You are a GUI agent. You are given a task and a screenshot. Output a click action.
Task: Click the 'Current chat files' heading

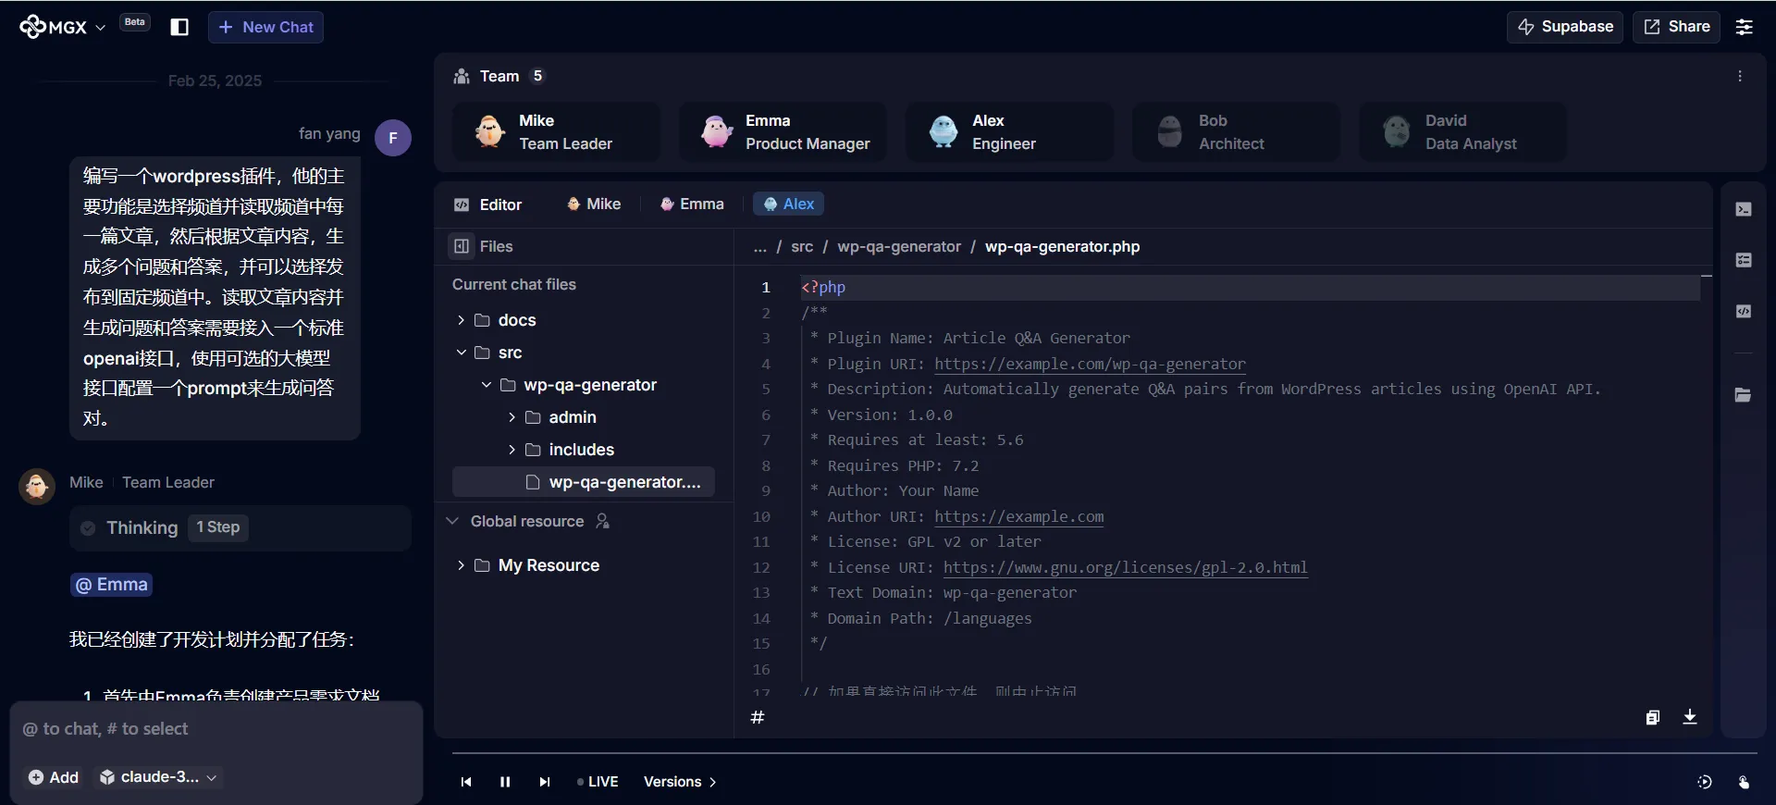point(513,285)
